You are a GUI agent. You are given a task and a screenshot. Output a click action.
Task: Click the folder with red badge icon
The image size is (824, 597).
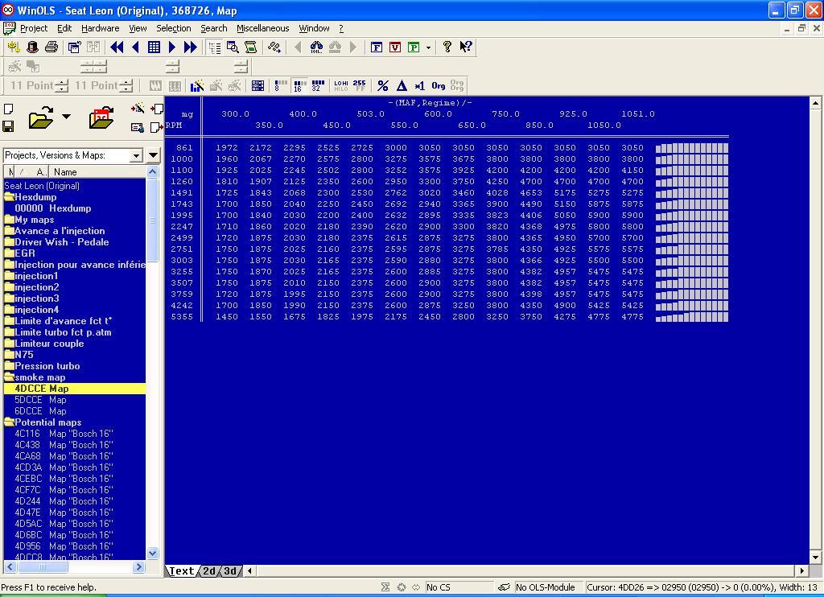(101, 117)
